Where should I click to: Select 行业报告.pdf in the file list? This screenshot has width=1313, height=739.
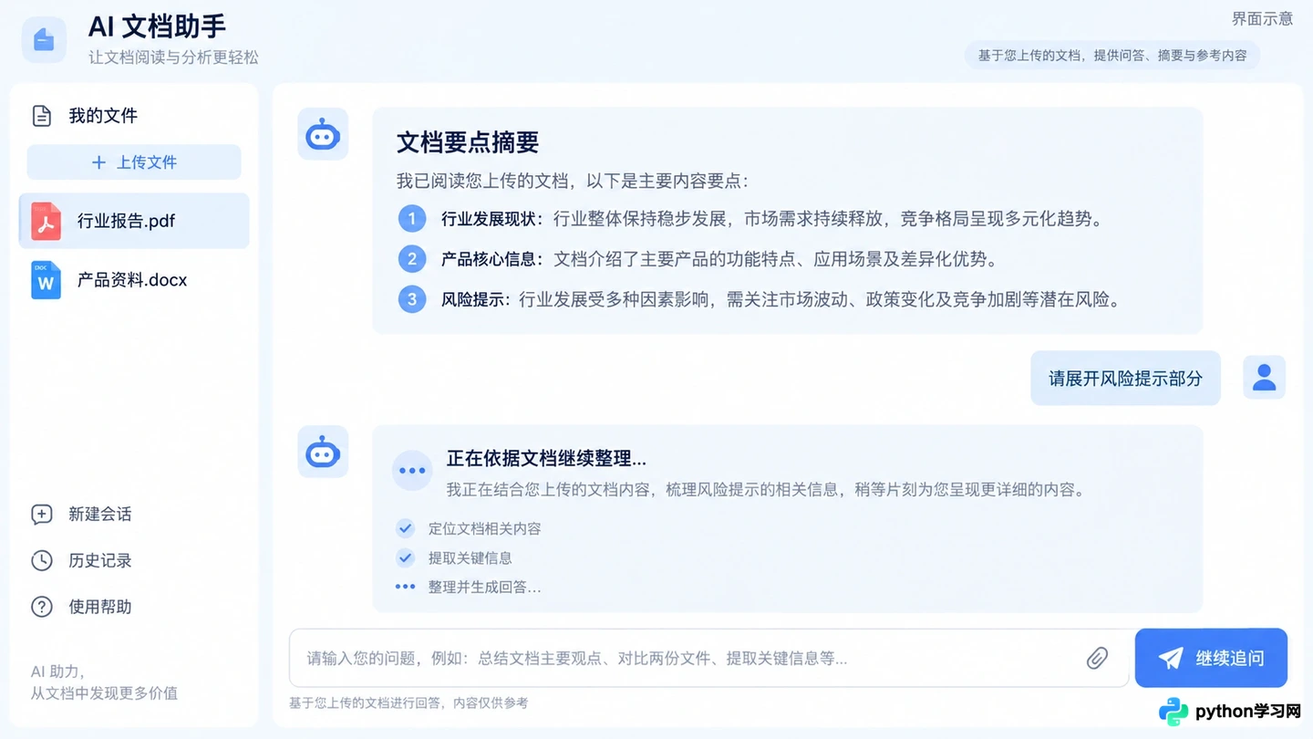[x=134, y=221]
